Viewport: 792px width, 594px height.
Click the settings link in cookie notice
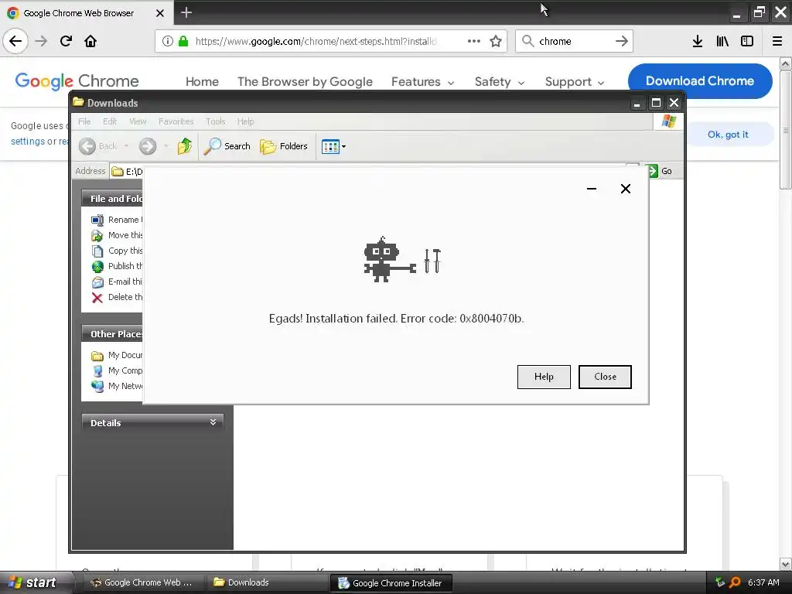[28, 142]
